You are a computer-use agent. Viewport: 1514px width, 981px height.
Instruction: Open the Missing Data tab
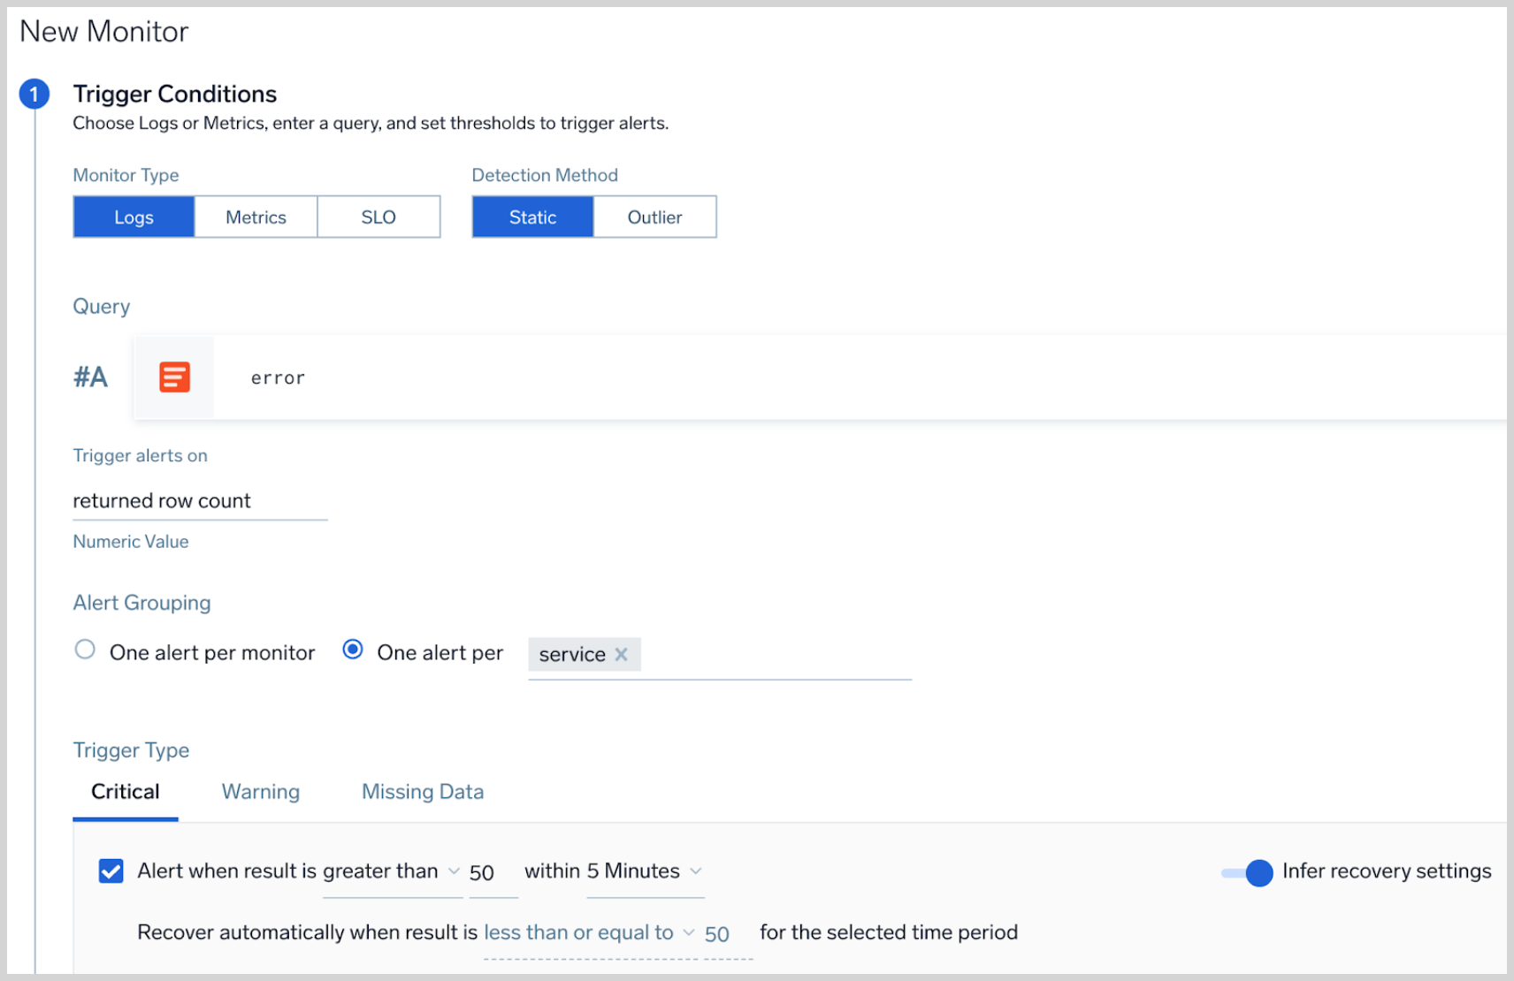[x=422, y=792]
